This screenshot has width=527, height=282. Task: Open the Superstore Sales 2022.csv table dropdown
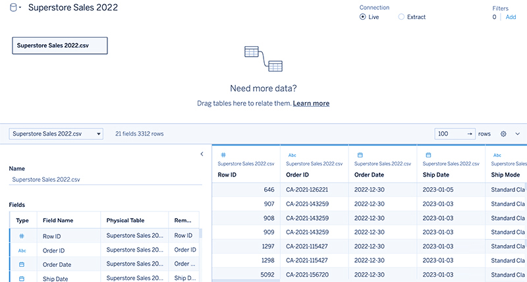coord(56,134)
